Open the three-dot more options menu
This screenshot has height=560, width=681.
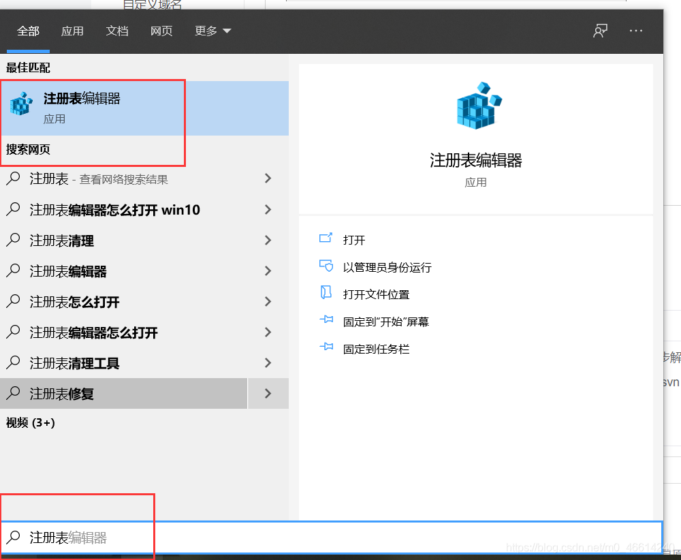tap(636, 31)
